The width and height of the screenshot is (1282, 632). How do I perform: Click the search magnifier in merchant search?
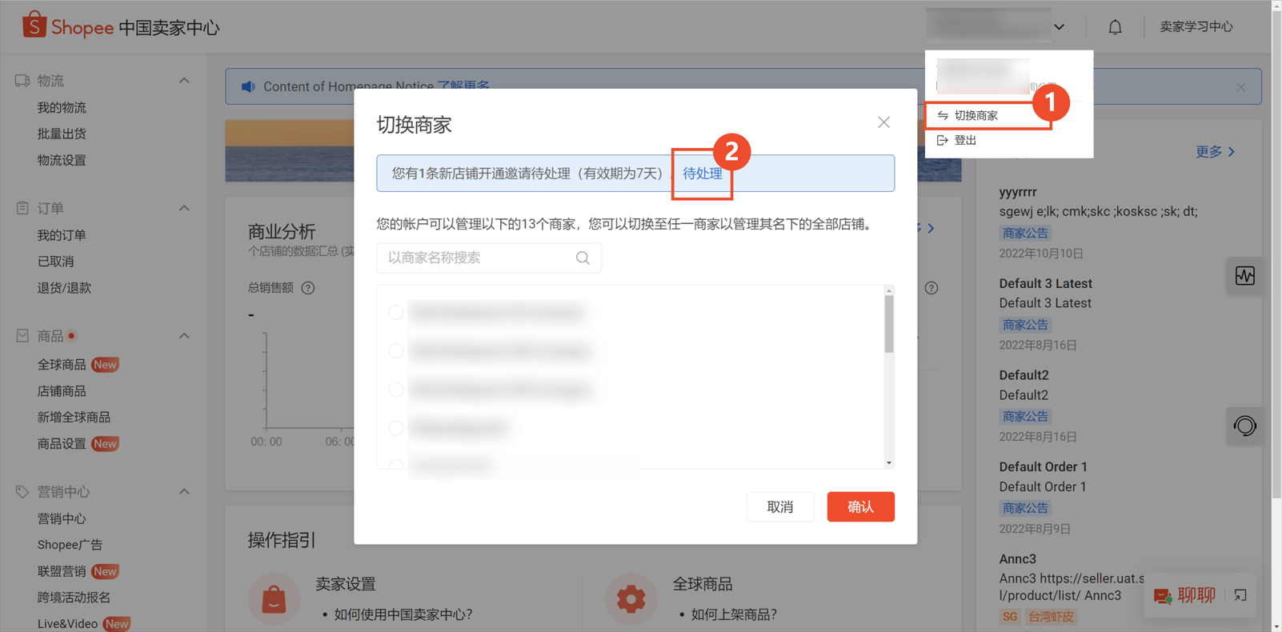coord(583,258)
